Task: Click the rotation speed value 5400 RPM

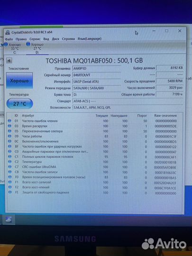Action: tap(170, 81)
